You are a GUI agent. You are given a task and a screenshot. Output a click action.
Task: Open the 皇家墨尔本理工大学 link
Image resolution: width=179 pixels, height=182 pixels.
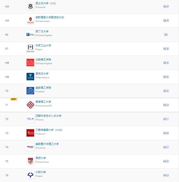pos(47,144)
